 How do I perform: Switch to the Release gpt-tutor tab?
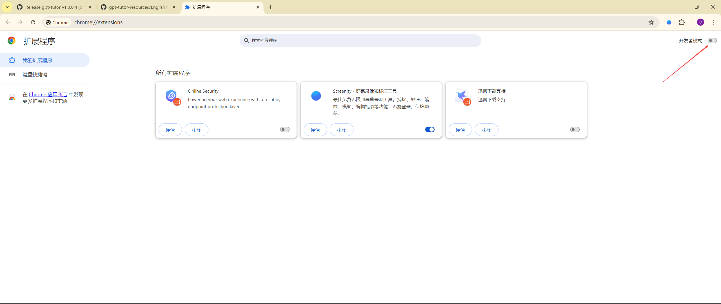pos(54,7)
